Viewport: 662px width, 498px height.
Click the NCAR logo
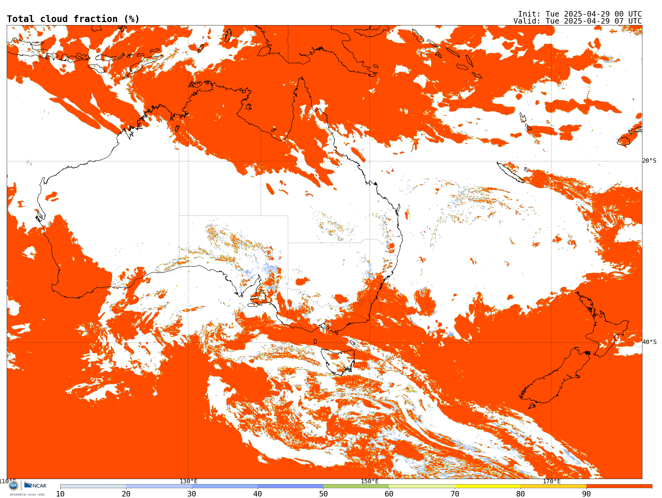[35, 485]
